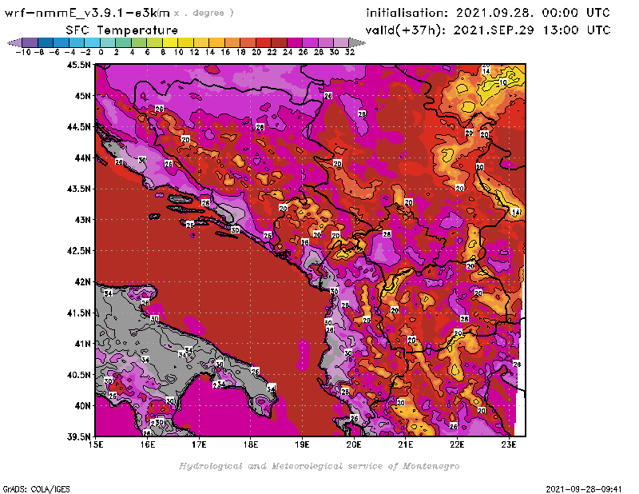Click the '32' value under the color legend
The image size is (639, 494).
(x=350, y=52)
